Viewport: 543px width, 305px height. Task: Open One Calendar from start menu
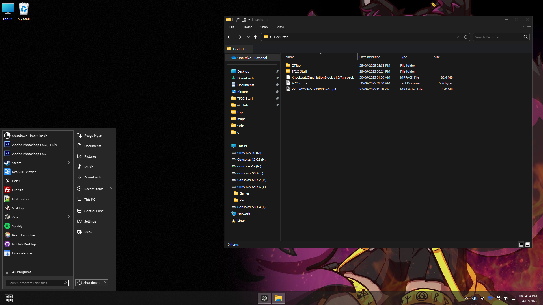(38, 253)
